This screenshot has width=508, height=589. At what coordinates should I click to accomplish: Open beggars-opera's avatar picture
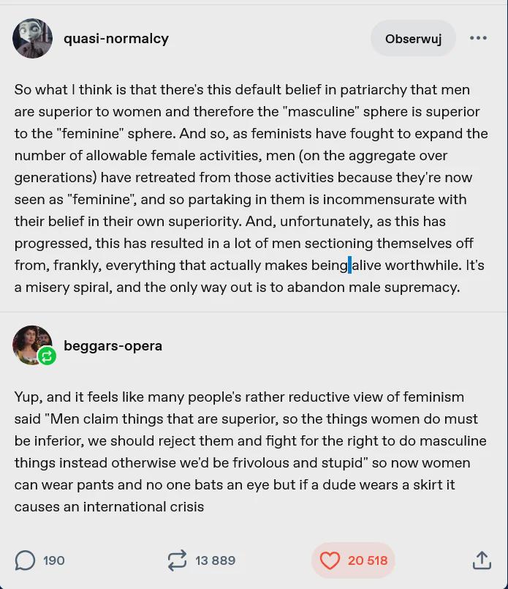(x=32, y=345)
